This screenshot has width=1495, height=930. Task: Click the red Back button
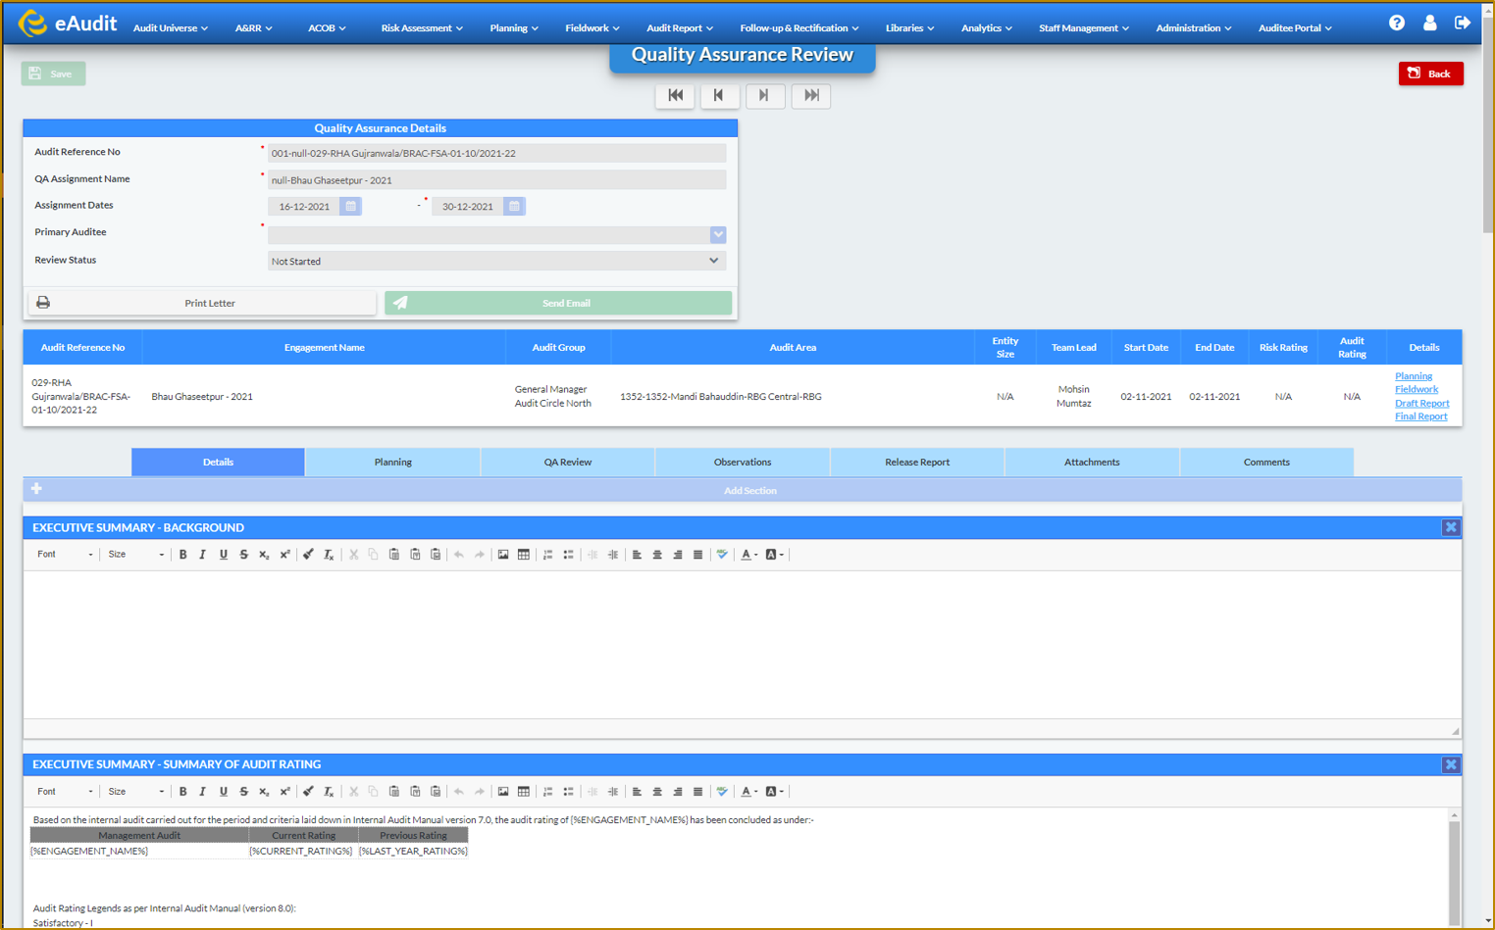(x=1430, y=73)
